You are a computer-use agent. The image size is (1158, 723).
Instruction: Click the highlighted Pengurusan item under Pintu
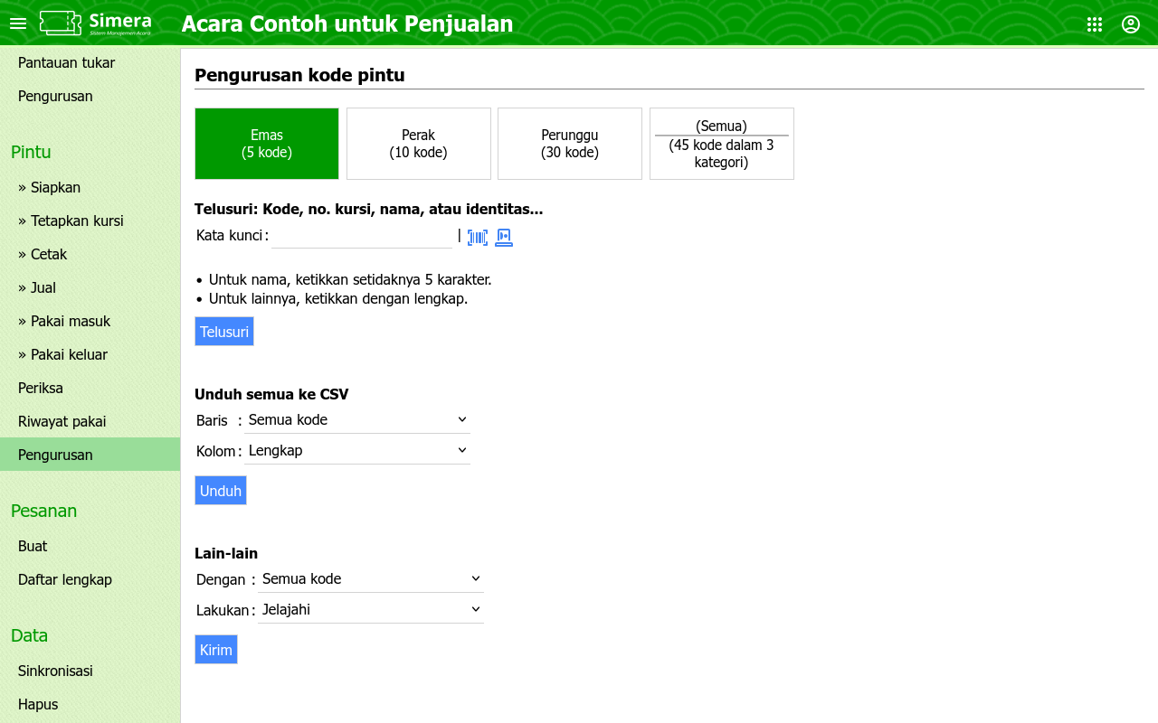pyautogui.click(x=90, y=455)
